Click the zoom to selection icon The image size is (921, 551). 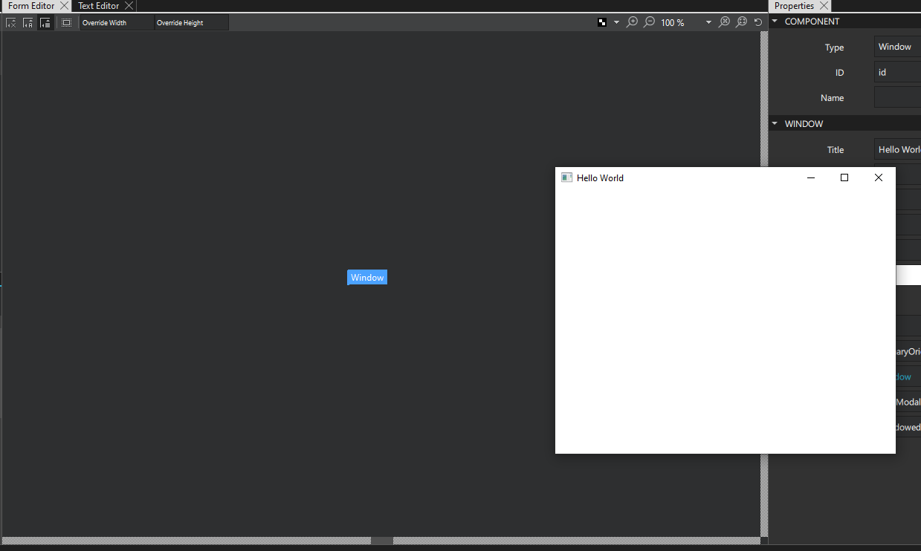(x=725, y=22)
